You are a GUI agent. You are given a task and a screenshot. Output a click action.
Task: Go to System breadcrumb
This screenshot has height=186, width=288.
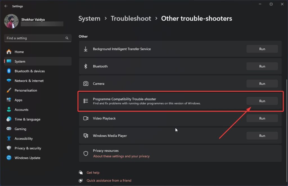click(89, 19)
